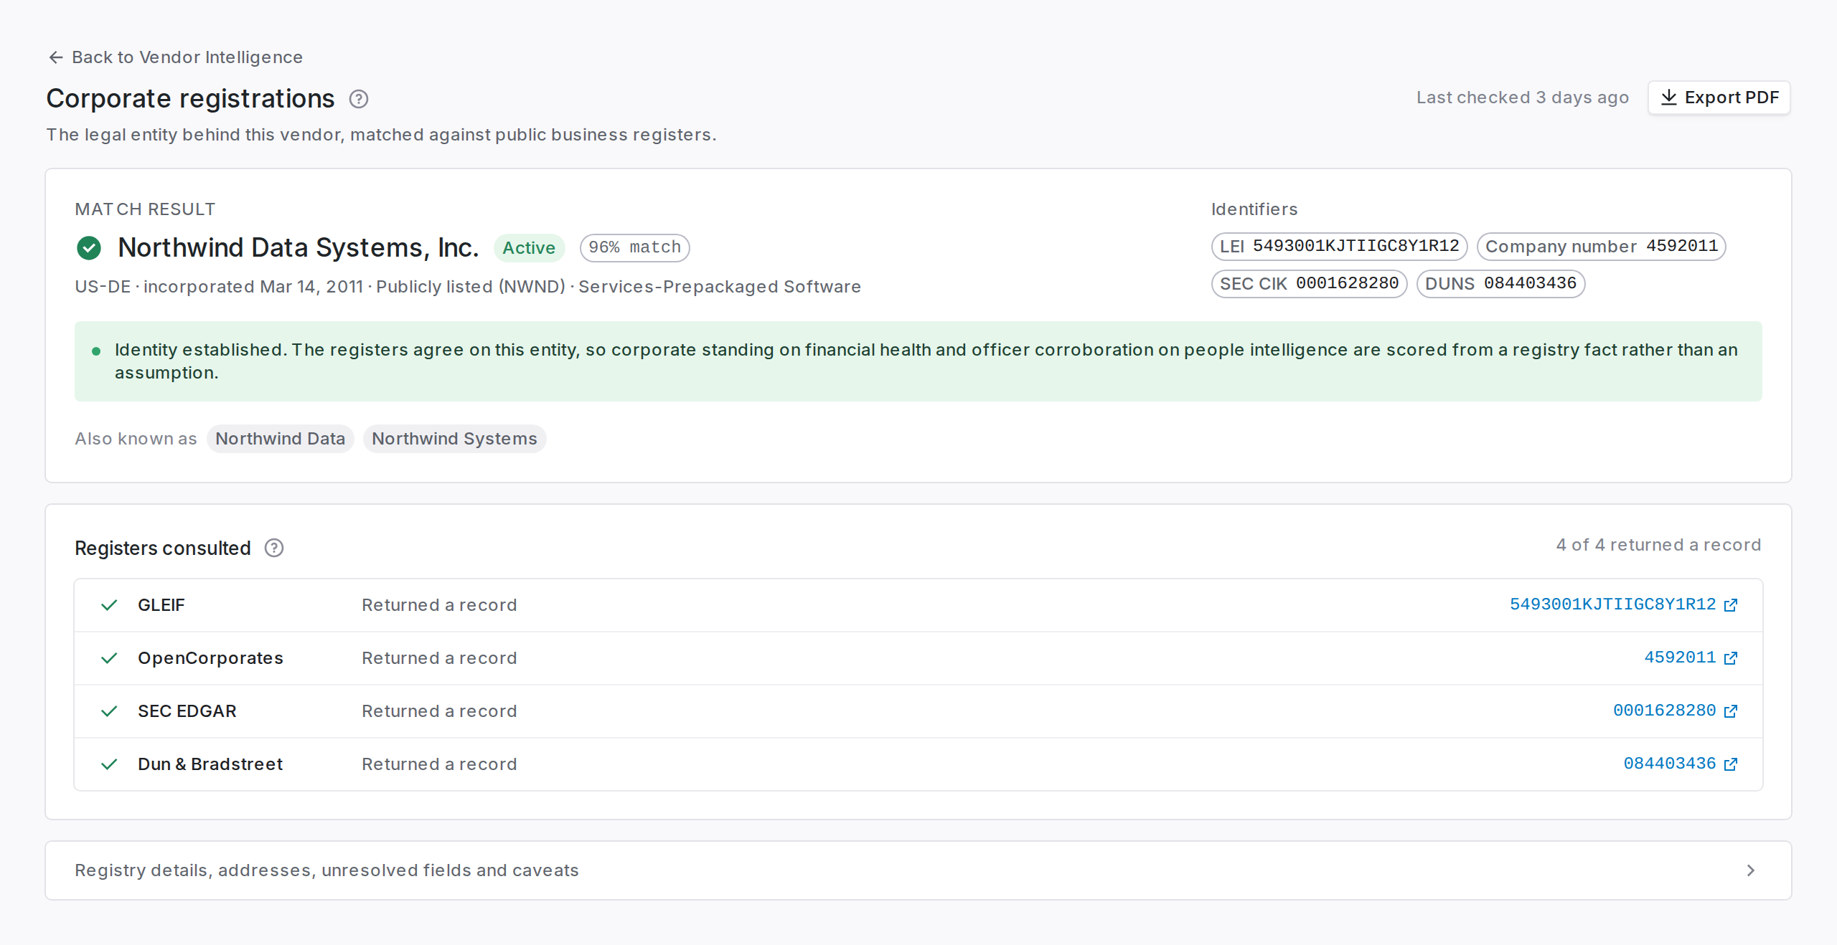Export the report as PDF
Image resolution: width=1837 pixels, height=945 pixels.
[x=1719, y=98]
